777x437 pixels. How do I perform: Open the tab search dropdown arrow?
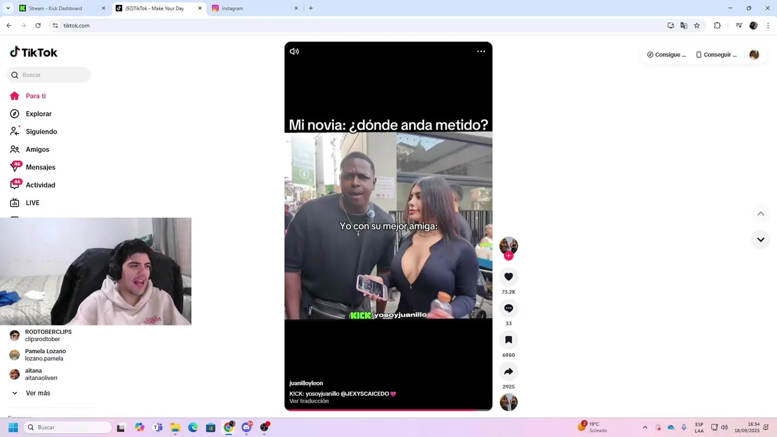(8, 8)
